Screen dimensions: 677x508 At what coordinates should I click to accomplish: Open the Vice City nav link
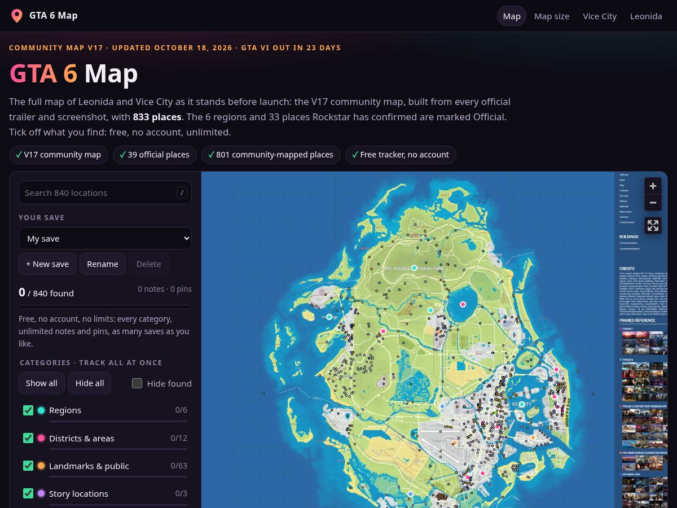pos(600,16)
